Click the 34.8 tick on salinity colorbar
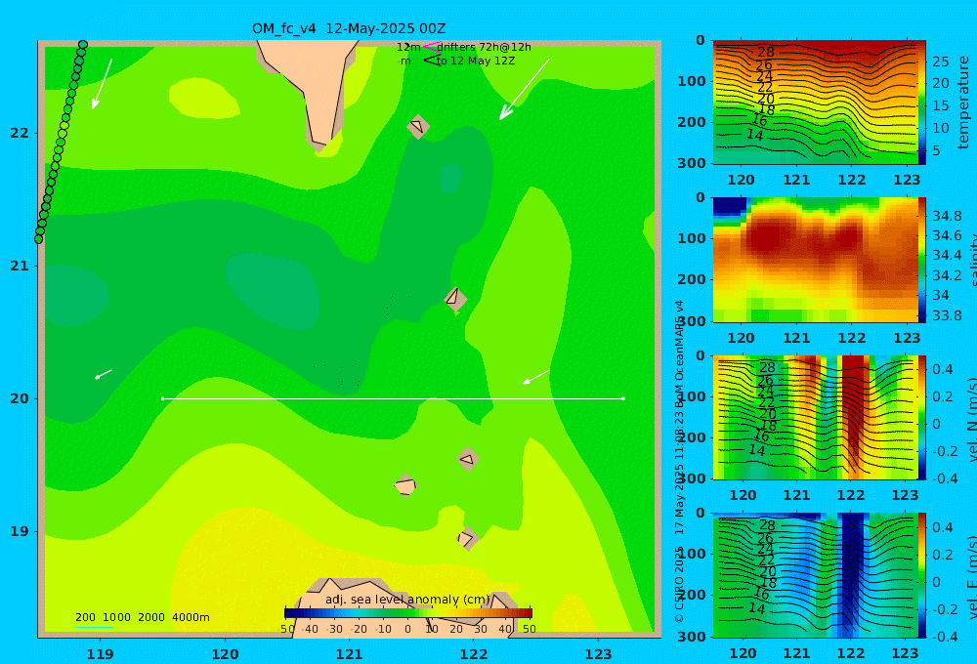This screenshot has height=664, width=977. (947, 216)
